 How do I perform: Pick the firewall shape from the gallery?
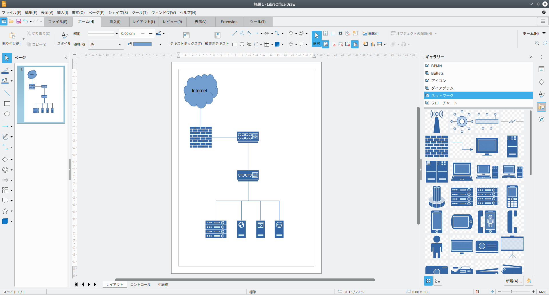pos(436,146)
